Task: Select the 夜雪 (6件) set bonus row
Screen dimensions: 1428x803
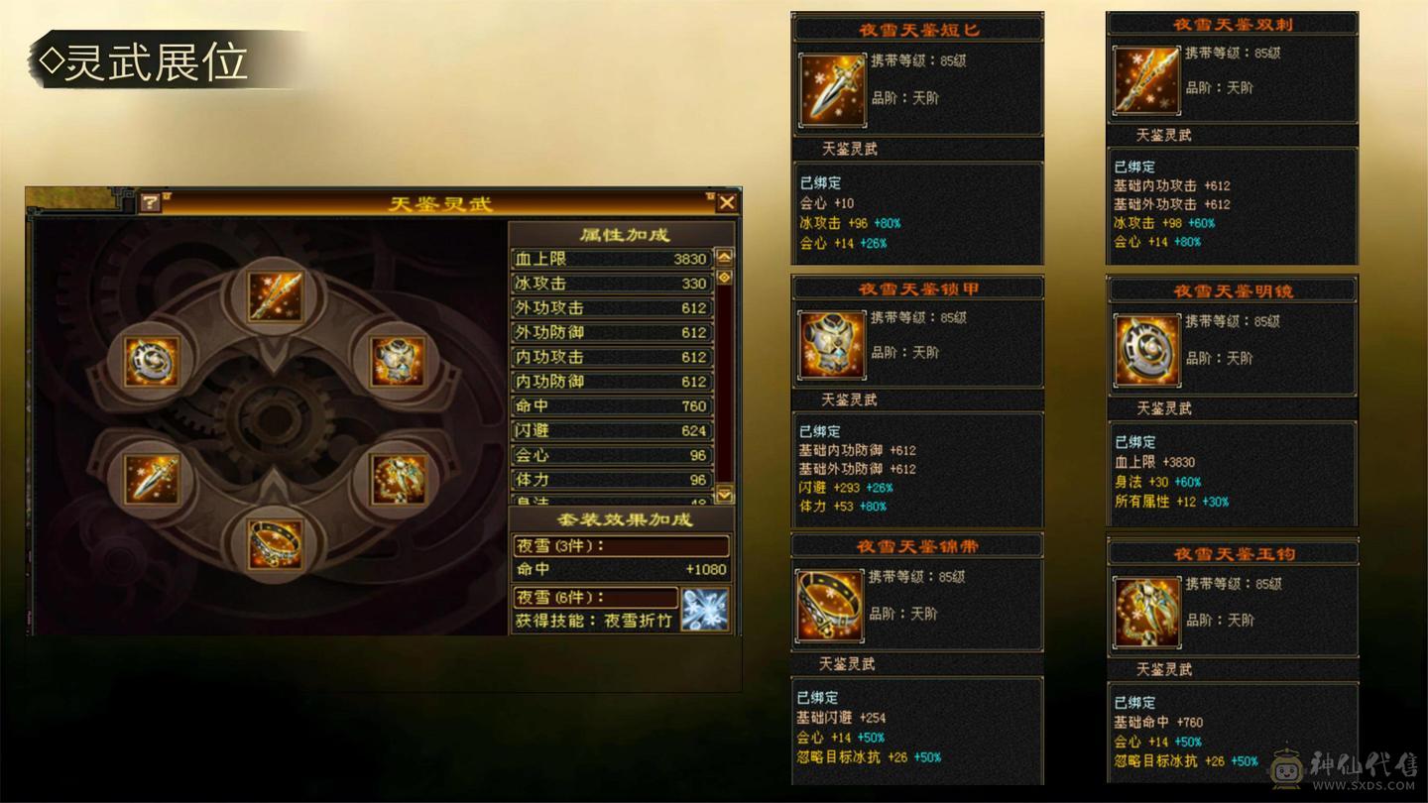Action: click(596, 598)
